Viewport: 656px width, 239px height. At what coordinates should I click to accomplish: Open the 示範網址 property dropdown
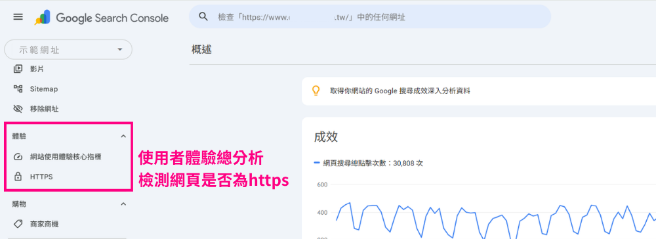(68, 50)
